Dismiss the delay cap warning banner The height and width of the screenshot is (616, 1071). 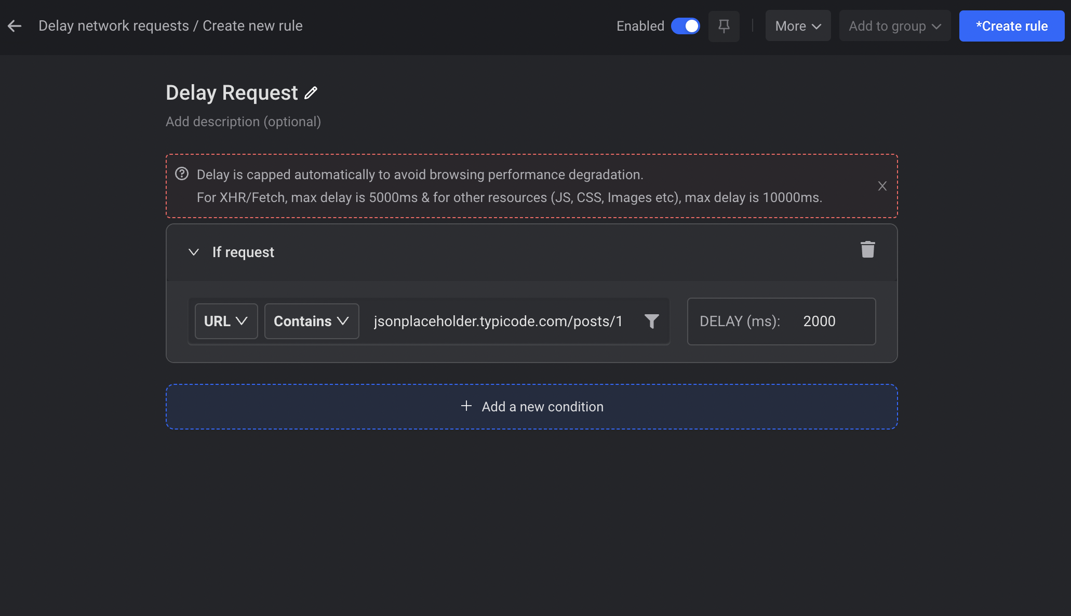882,186
